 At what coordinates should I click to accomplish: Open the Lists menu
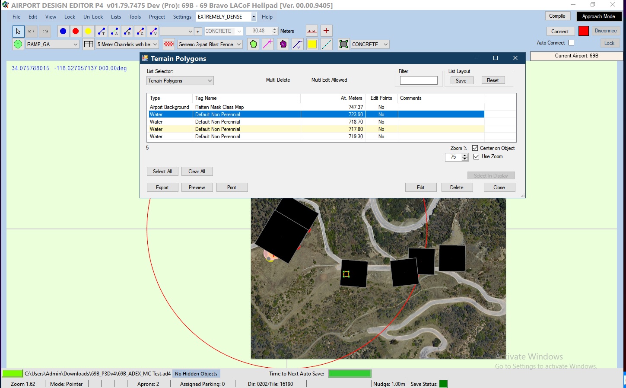tap(116, 17)
